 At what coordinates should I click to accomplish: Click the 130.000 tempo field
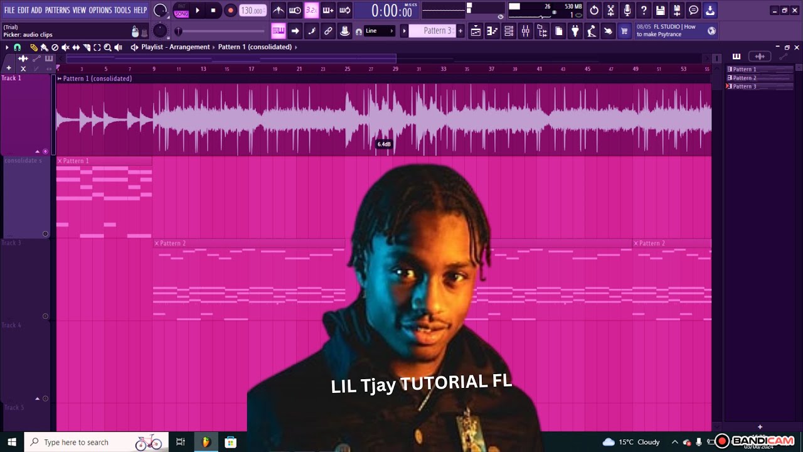point(252,11)
